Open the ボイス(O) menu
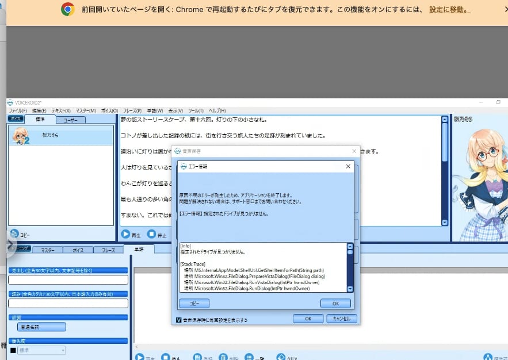The width and height of the screenshot is (508, 360). coord(109,111)
